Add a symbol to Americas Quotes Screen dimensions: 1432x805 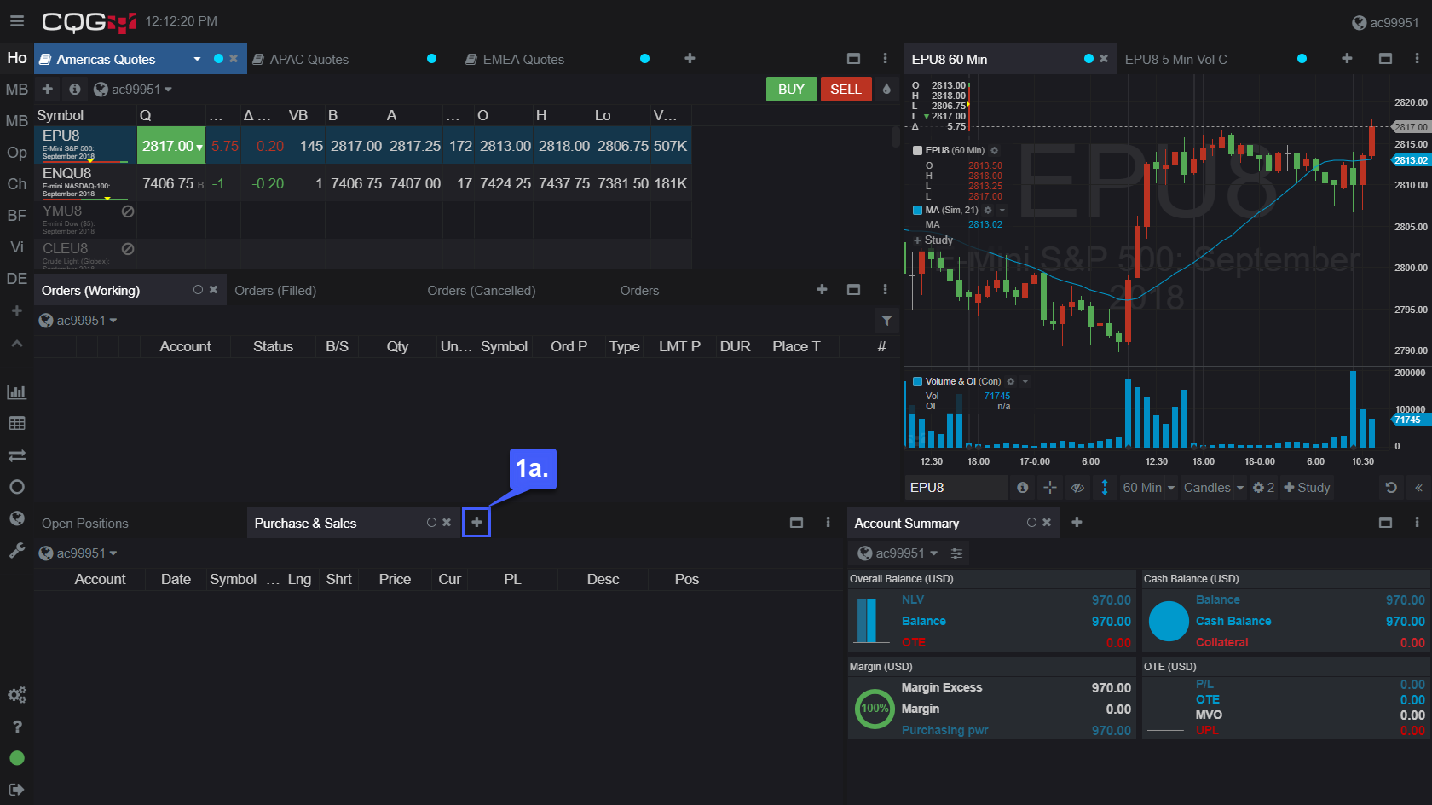pos(48,89)
